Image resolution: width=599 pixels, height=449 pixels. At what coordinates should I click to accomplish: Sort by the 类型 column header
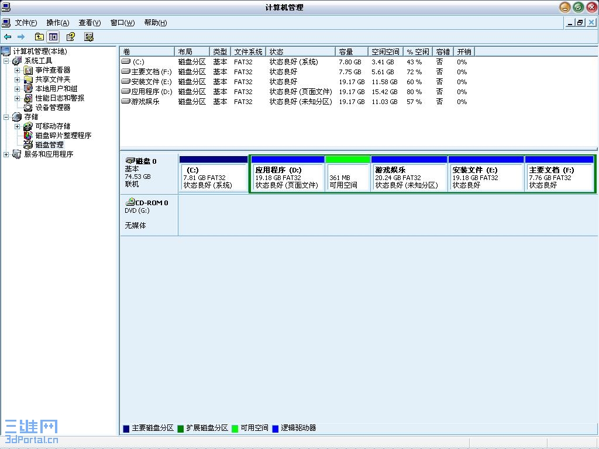pos(220,51)
